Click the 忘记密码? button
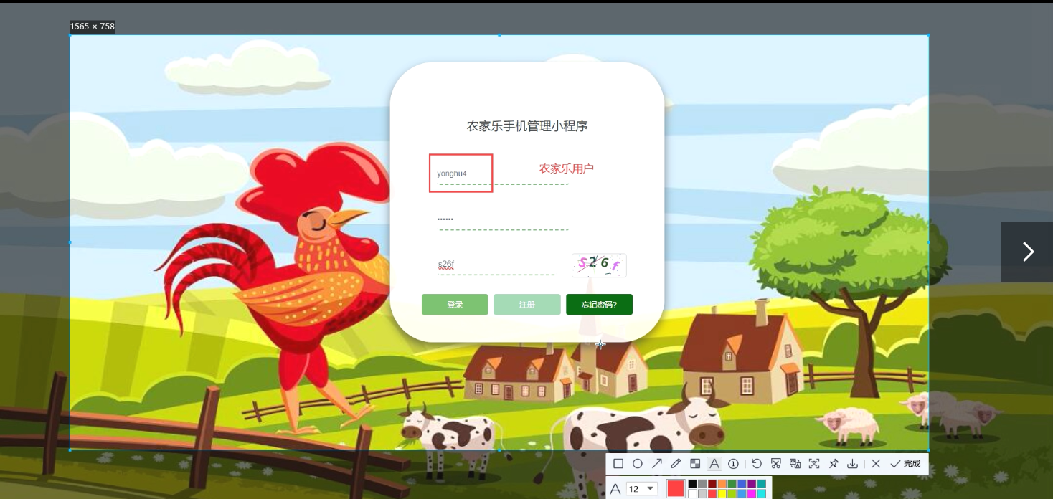 coord(599,304)
